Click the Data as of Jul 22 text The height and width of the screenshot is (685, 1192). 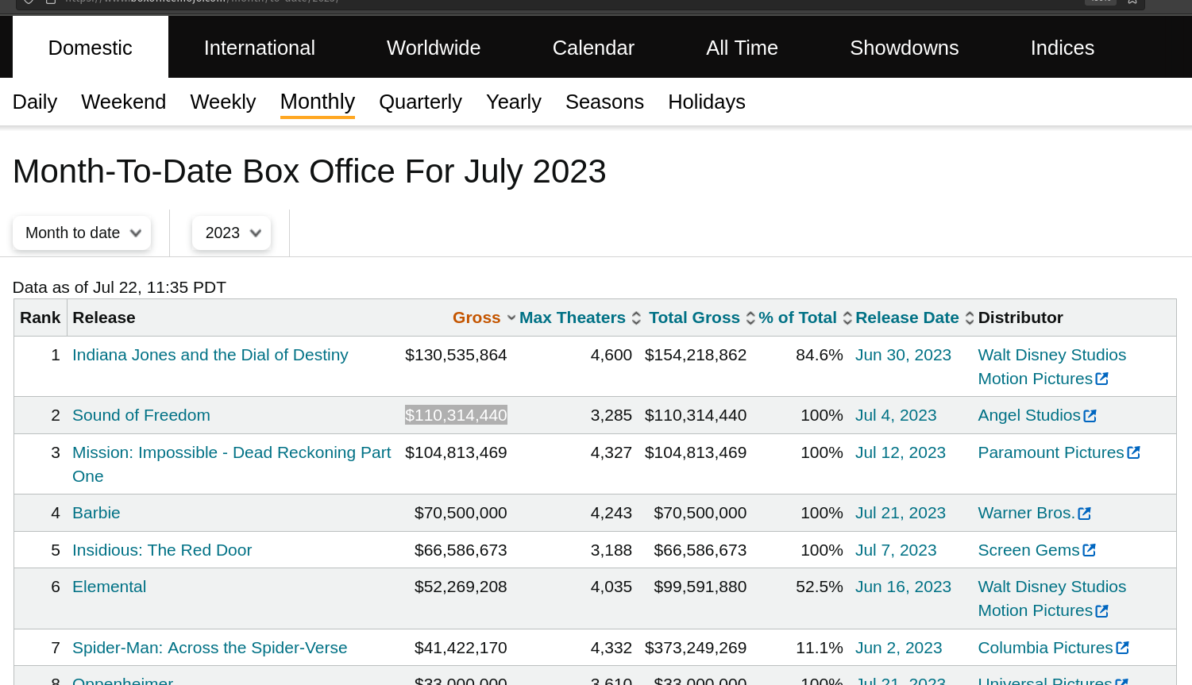coord(119,287)
